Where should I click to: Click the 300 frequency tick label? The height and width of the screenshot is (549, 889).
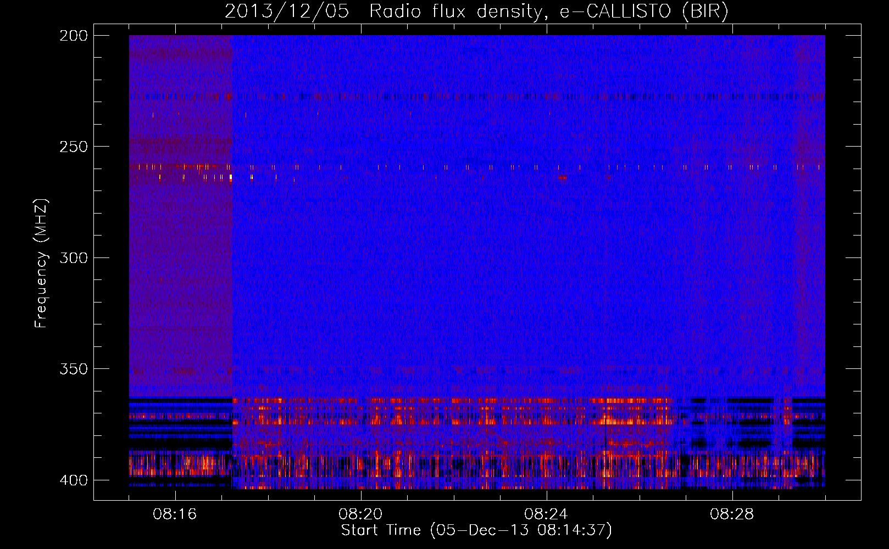pyautogui.click(x=73, y=257)
